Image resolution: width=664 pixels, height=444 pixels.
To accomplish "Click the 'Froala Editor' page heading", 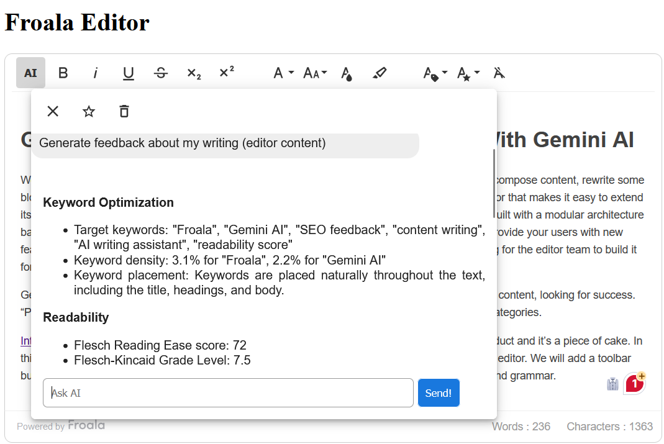I will tap(77, 22).
